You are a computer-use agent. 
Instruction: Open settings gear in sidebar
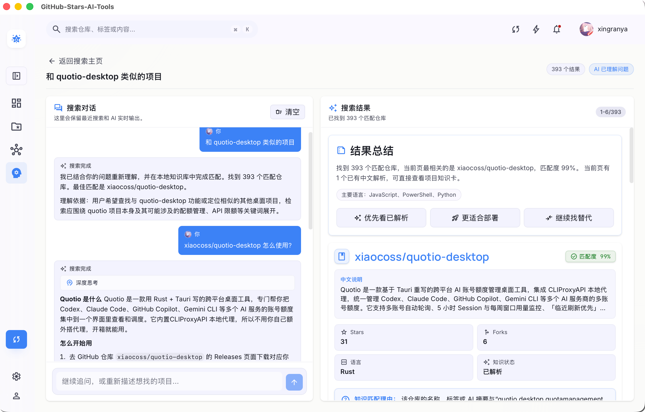pyautogui.click(x=16, y=376)
